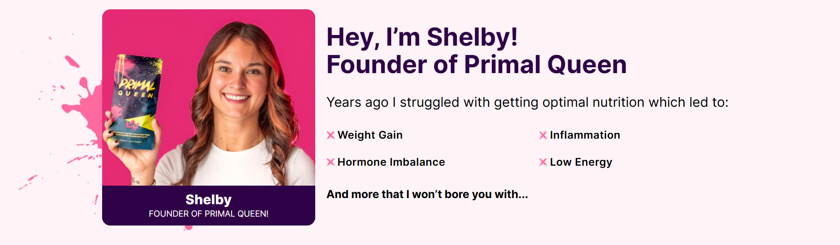Click the 'Hormone Imbalance' text
Viewport: 840px width, 245px height.
pos(391,162)
